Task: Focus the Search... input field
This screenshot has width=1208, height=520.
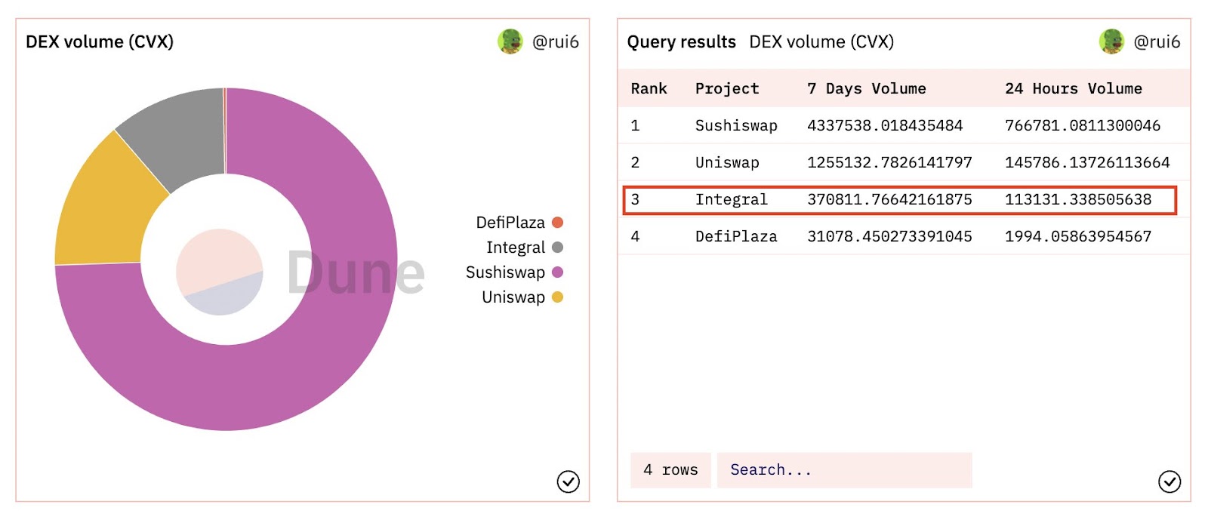Action: [x=844, y=470]
